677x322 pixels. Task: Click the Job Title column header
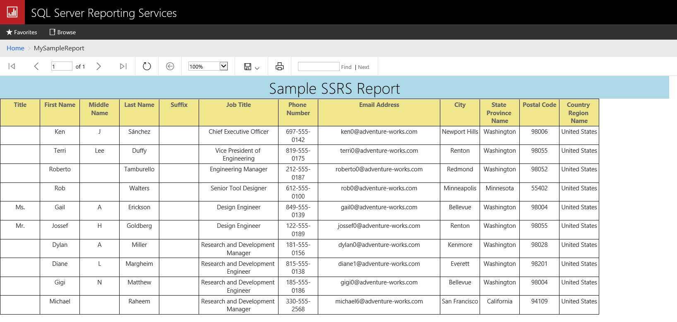coord(238,105)
